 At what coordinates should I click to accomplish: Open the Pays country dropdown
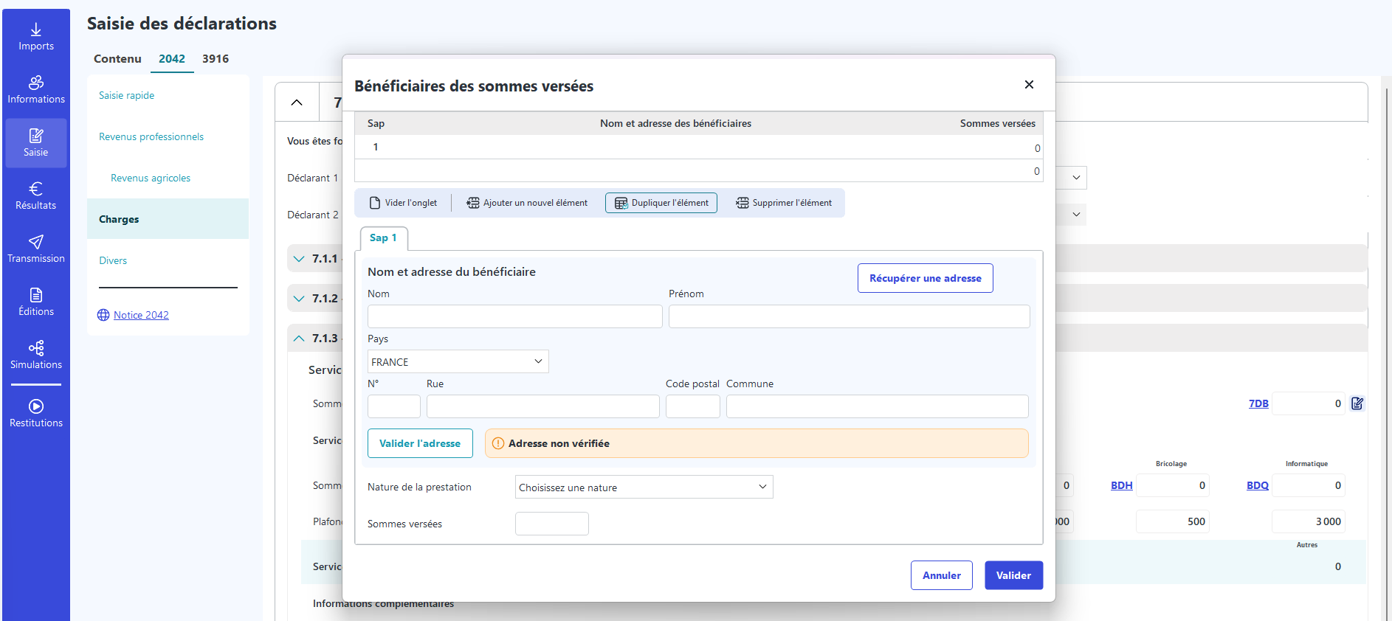point(458,361)
